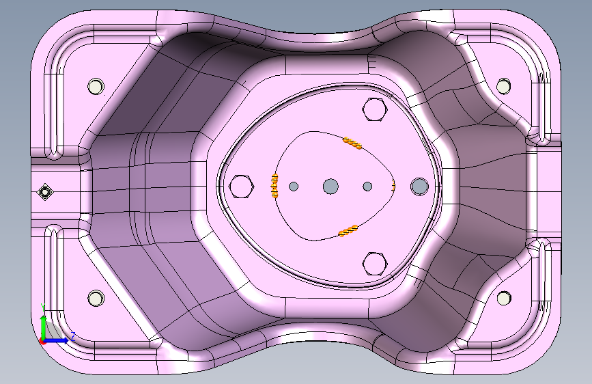Viewport: 592px width, 384px height.
Task: Select the red origin point of the coordinate triad
Action: click(42, 341)
